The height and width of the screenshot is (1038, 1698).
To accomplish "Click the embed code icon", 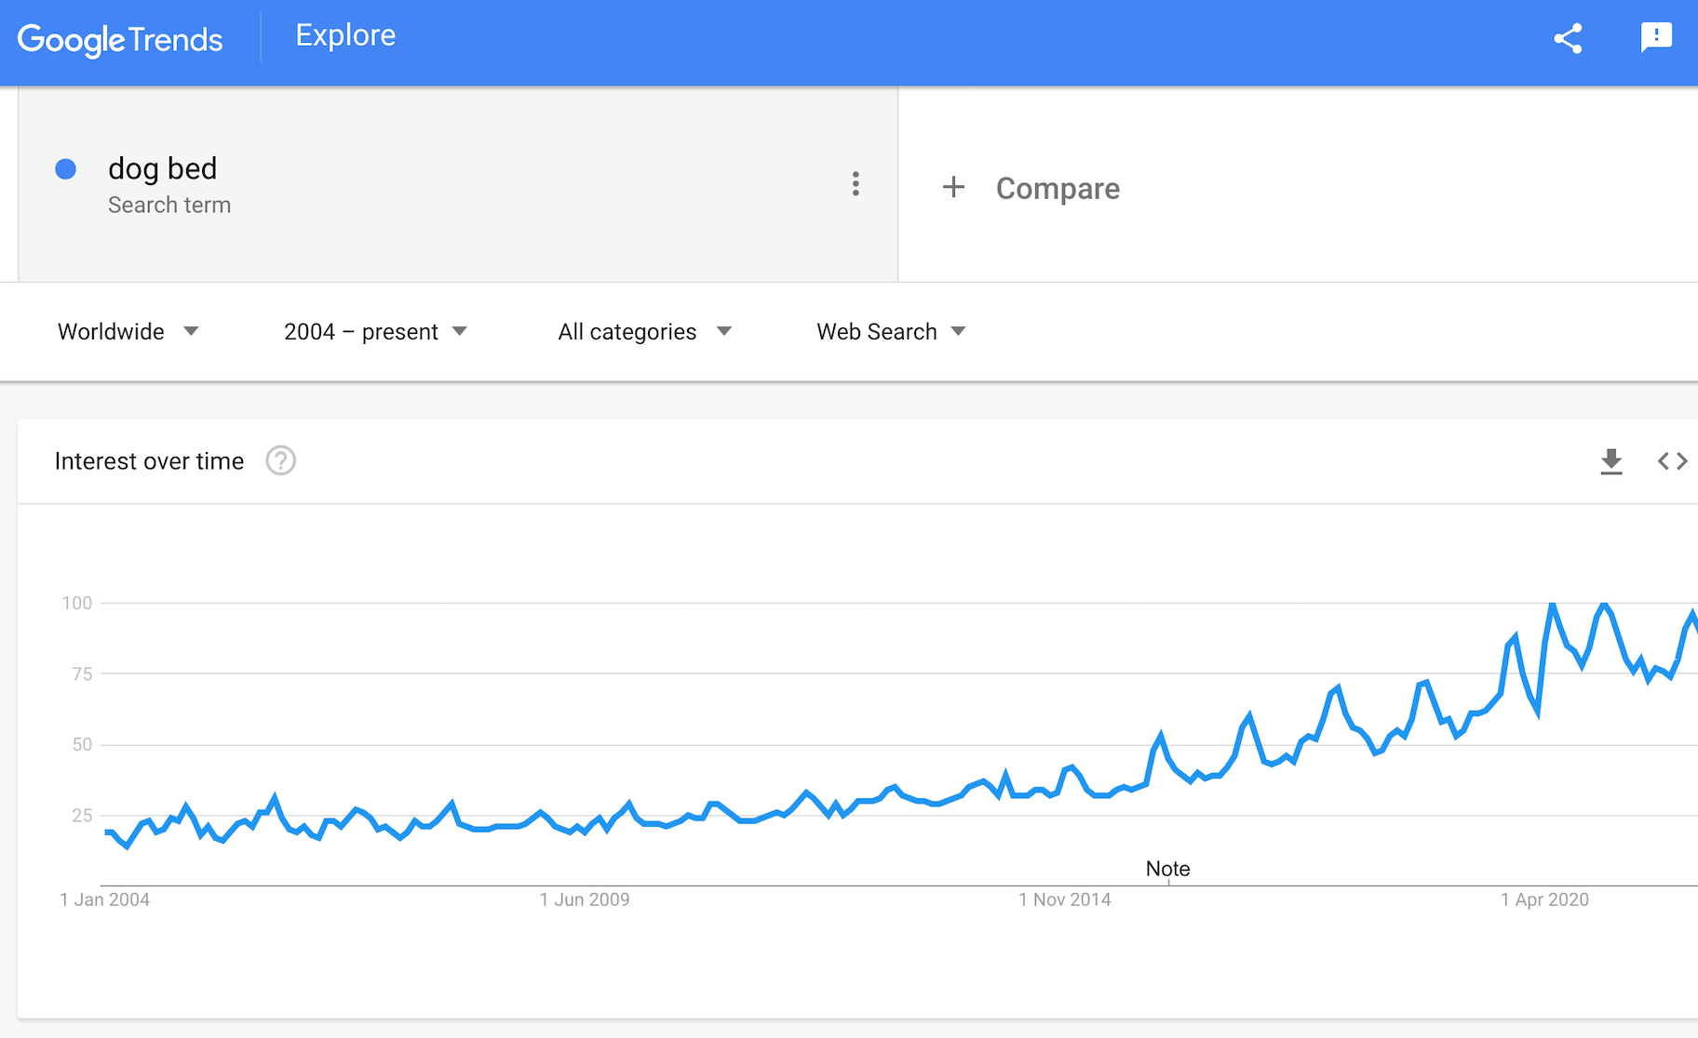I will 1672,461.
